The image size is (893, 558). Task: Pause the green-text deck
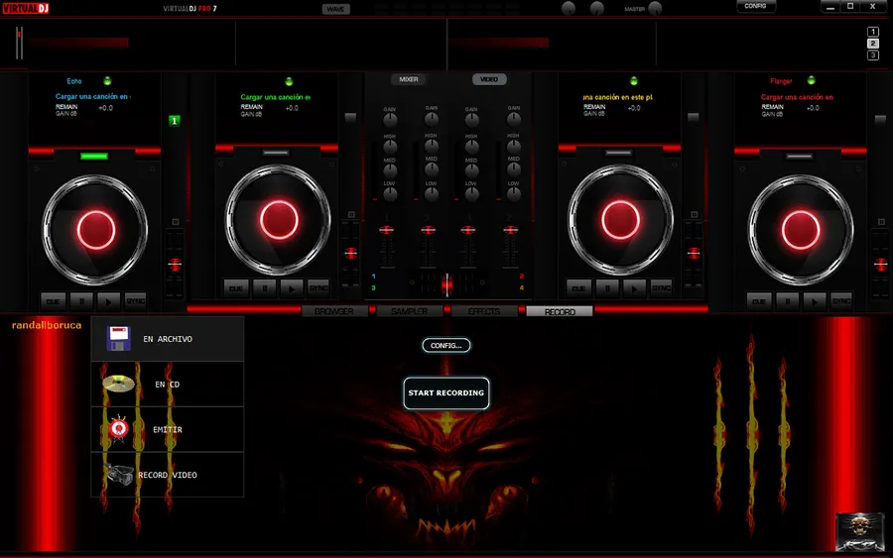coord(264,288)
